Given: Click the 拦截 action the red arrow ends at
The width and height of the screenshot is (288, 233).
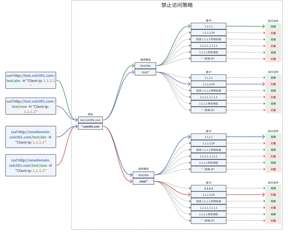Looking at the screenshot, I should [x=273, y=195].
